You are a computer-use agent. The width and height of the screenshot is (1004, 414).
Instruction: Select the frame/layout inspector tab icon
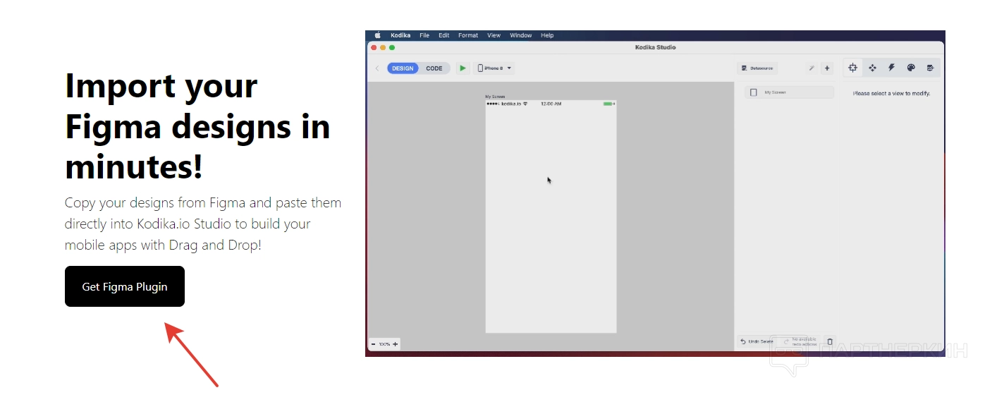[852, 68]
